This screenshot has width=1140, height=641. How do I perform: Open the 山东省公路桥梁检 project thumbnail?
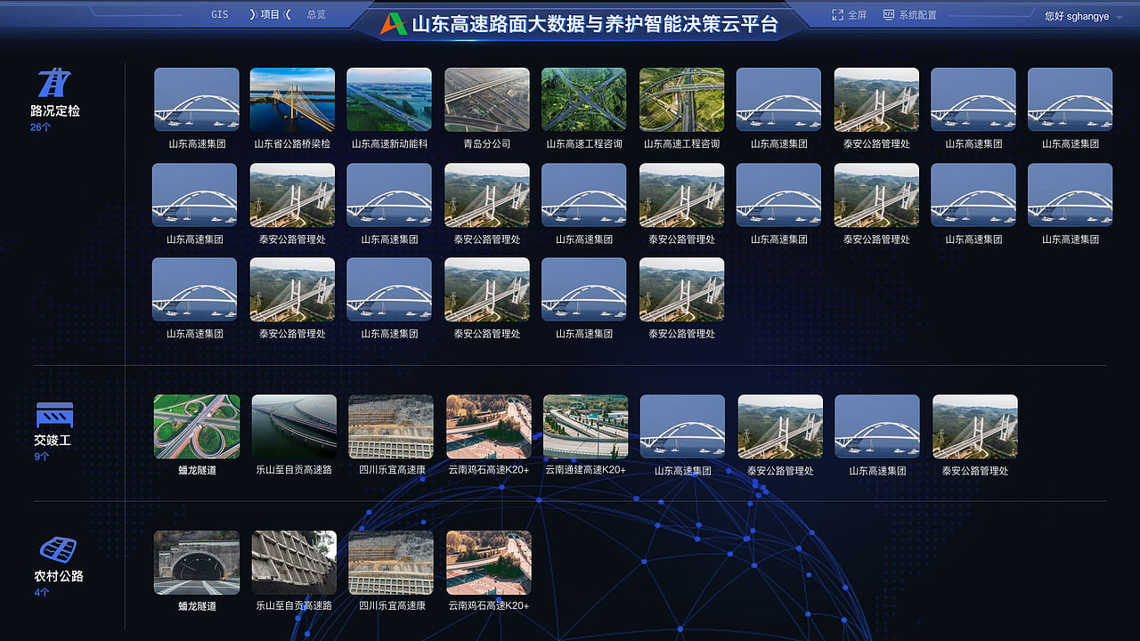[292, 100]
